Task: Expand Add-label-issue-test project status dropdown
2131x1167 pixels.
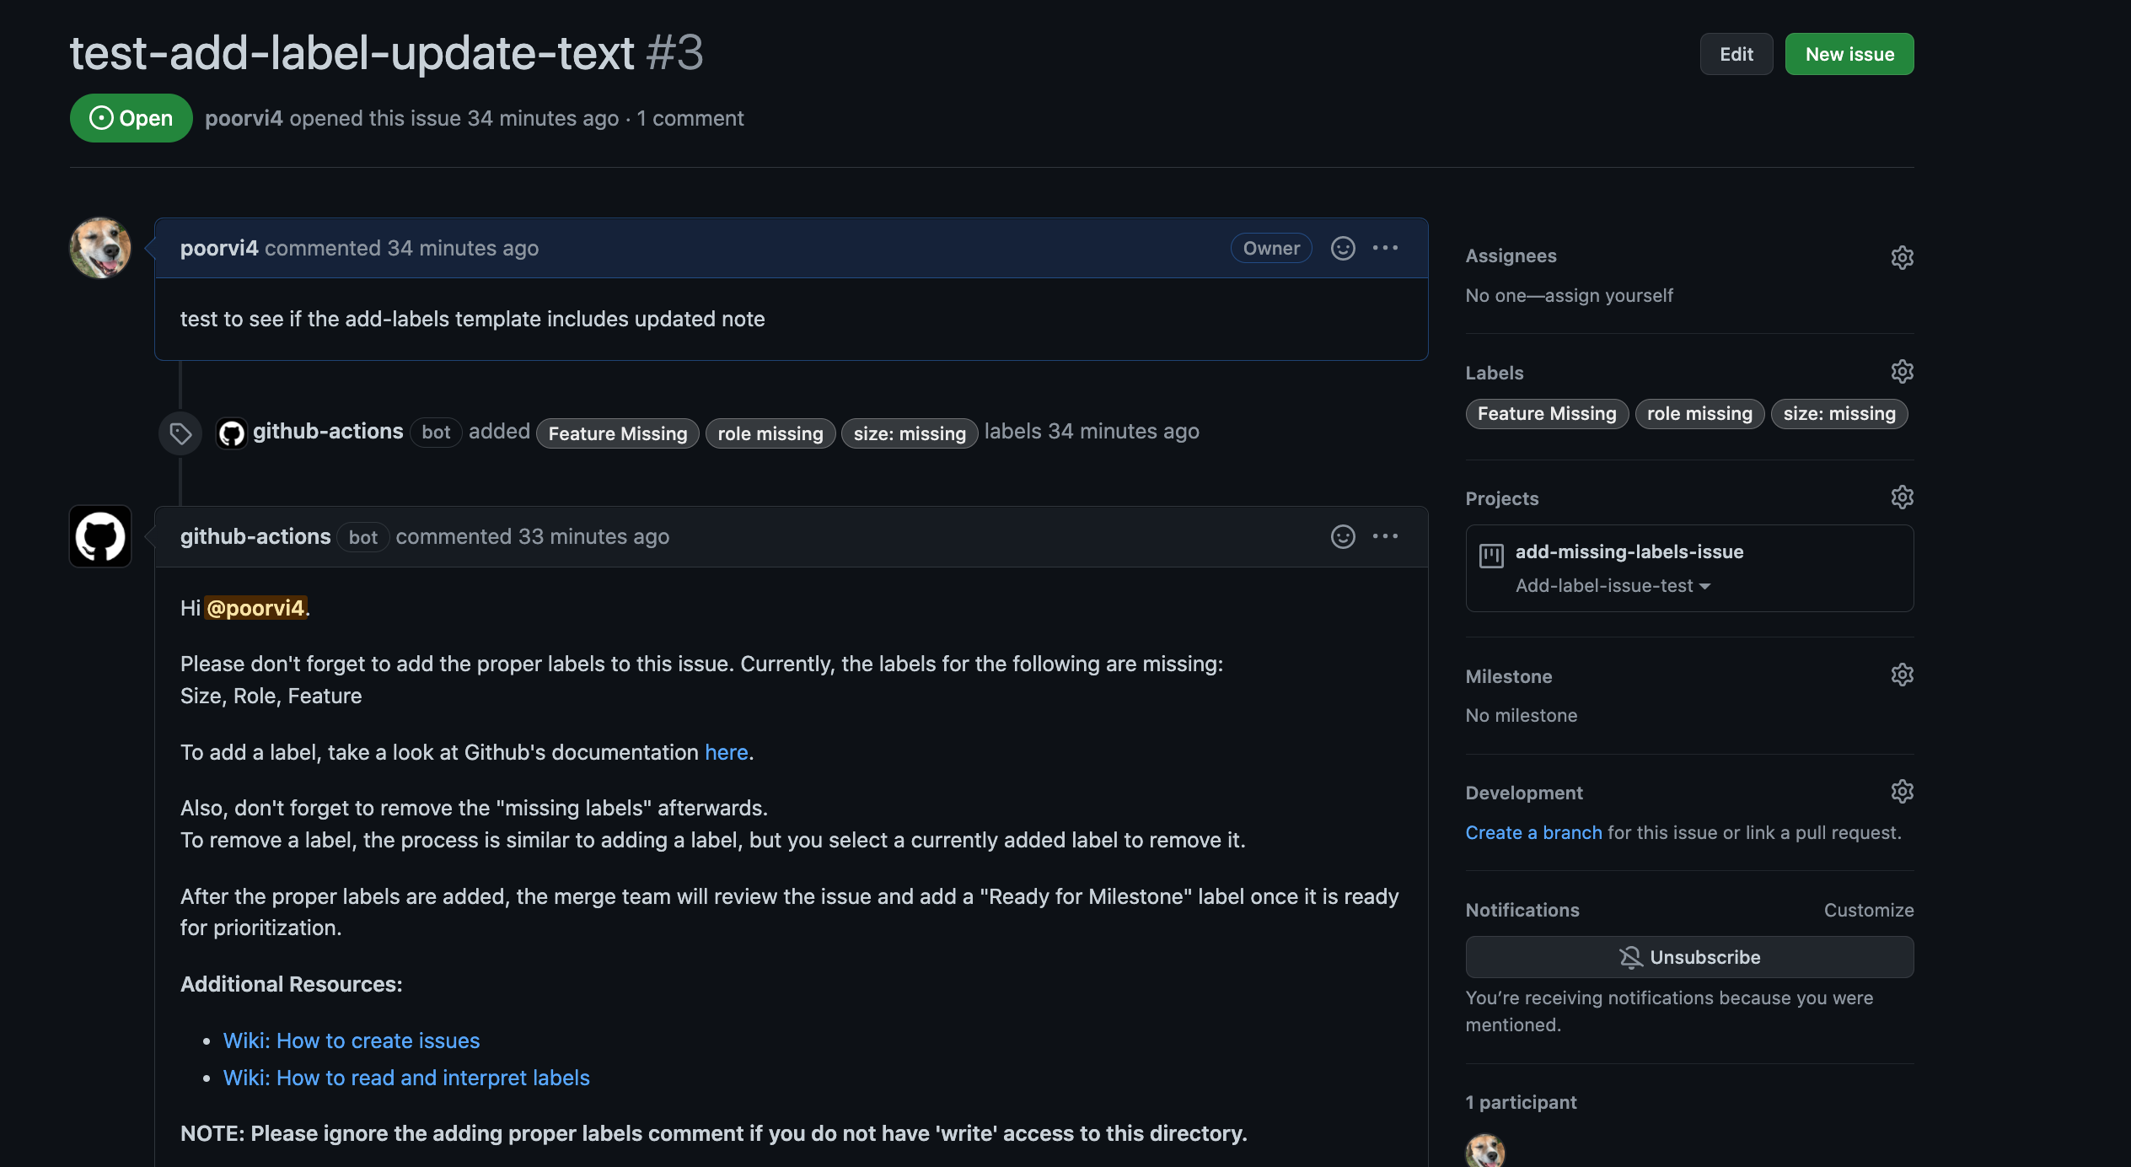Action: coord(1613,586)
